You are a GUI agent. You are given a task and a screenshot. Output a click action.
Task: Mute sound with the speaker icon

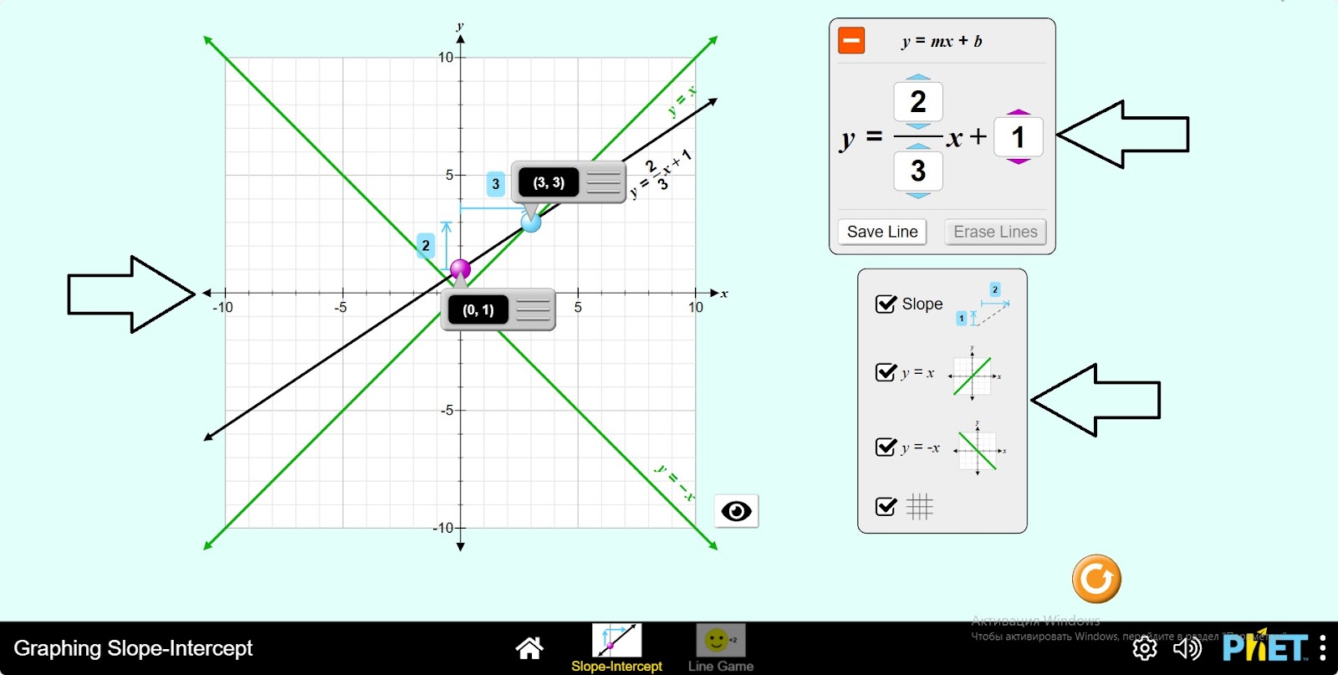click(x=1187, y=648)
